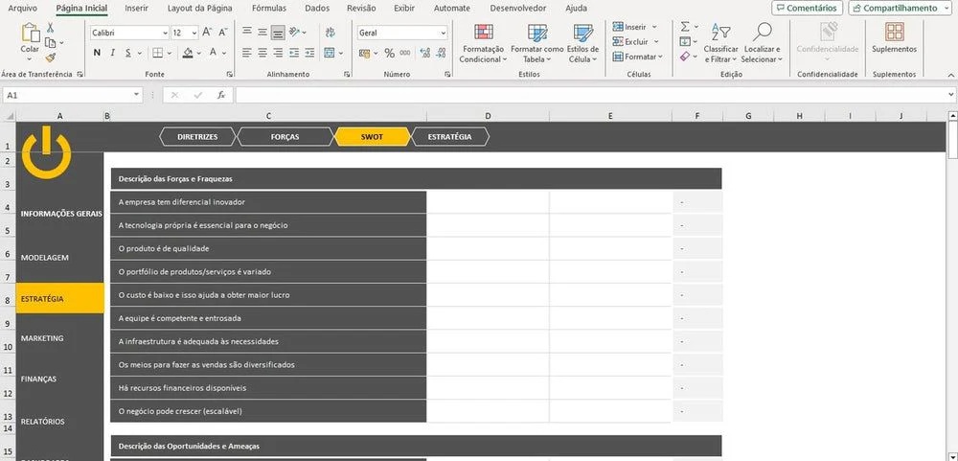Click the wrap text icon
958x461 pixels.
click(331, 33)
